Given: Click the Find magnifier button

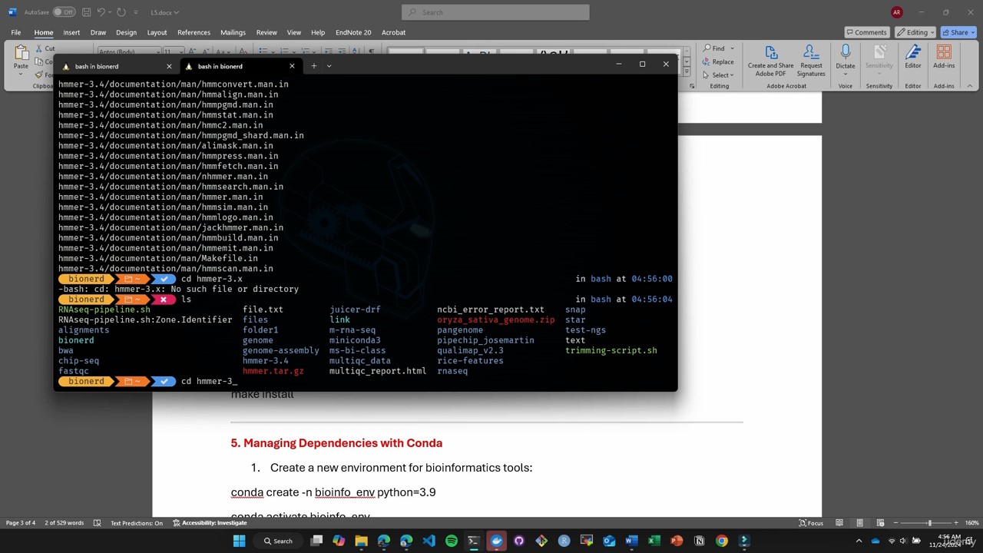Looking at the screenshot, I should point(717,48).
